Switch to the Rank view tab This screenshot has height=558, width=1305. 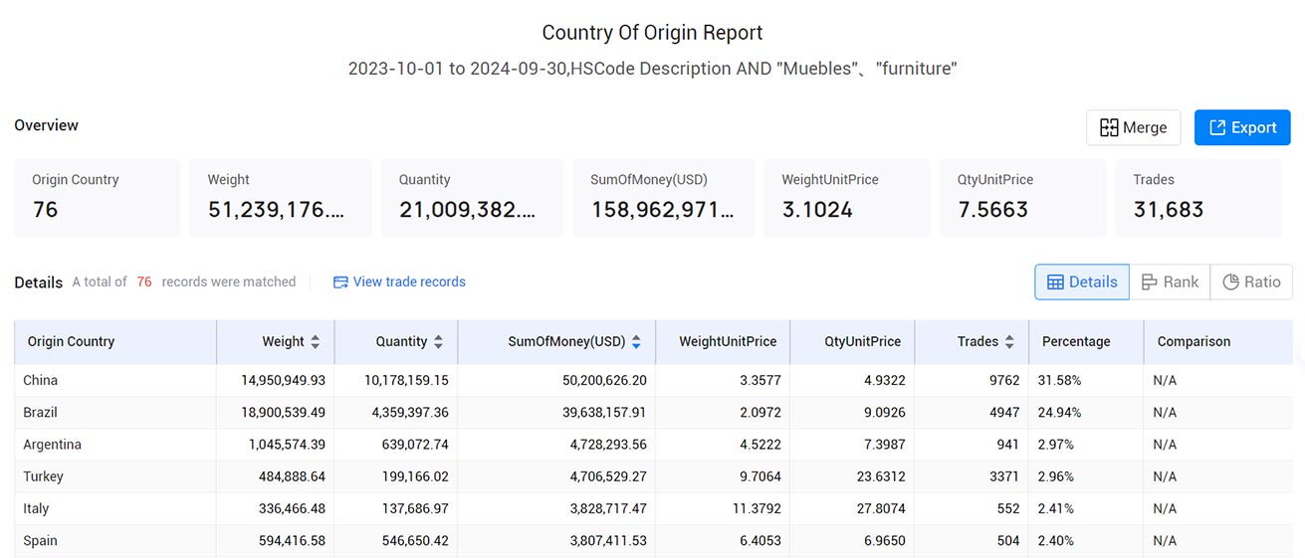tap(1170, 281)
